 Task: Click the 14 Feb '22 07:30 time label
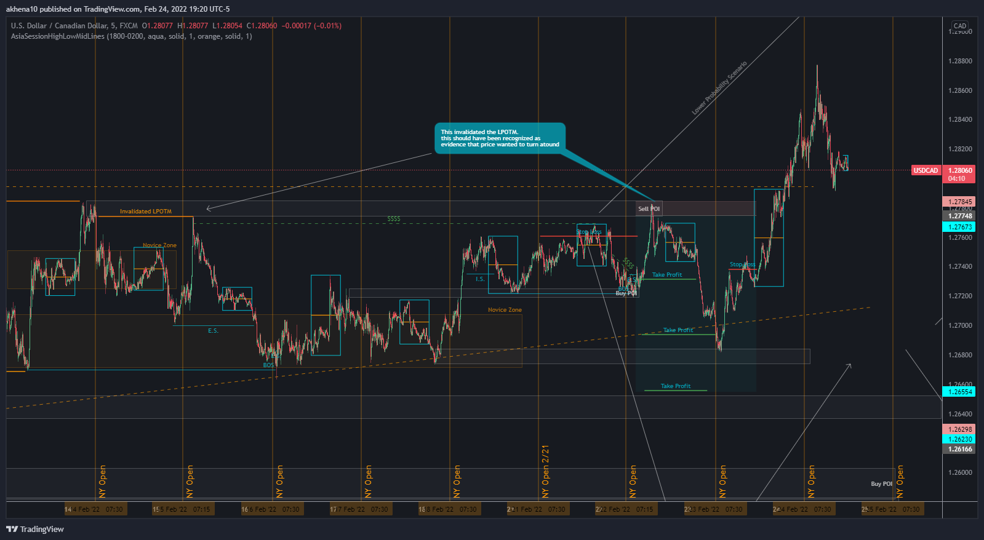[x=95, y=509]
